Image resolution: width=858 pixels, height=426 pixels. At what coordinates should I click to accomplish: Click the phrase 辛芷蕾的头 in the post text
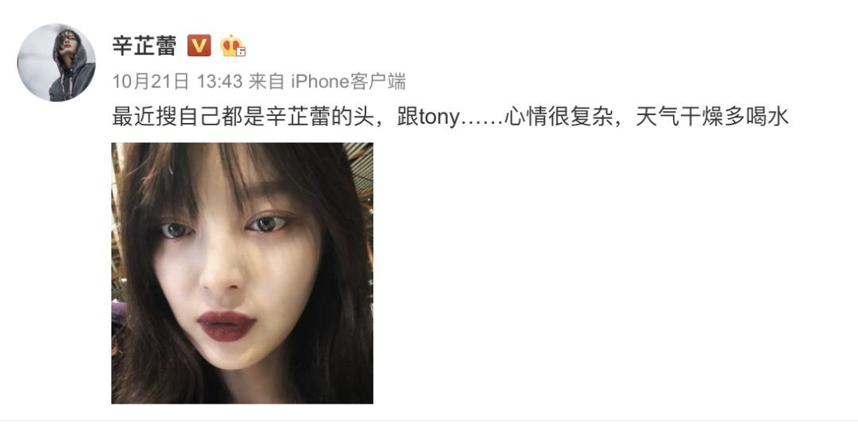(x=321, y=117)
